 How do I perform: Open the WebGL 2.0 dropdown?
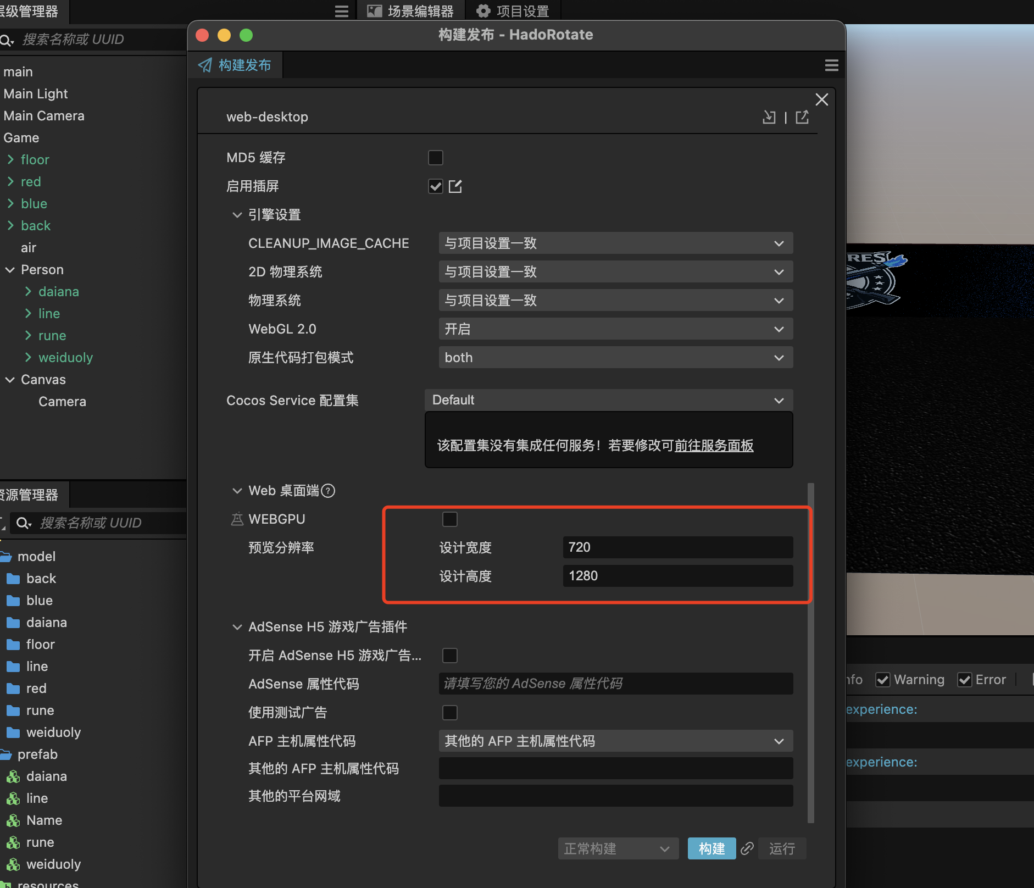point(615,329)
